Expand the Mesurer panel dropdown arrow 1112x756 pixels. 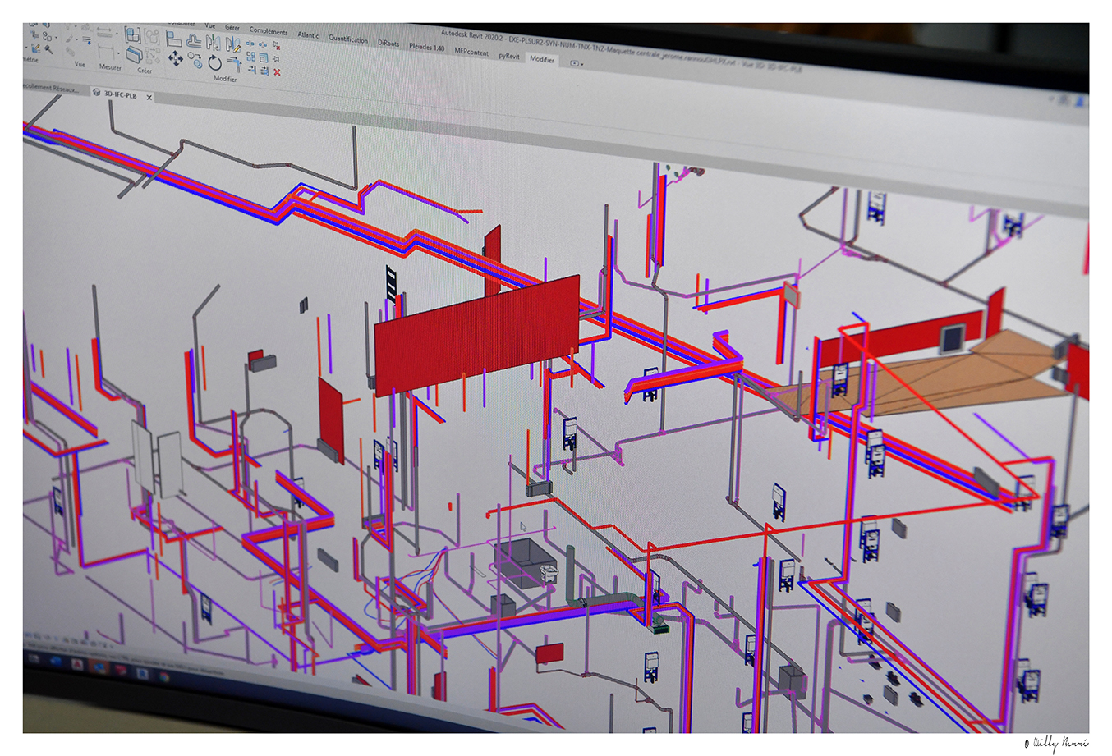click(x=117, y=54)
